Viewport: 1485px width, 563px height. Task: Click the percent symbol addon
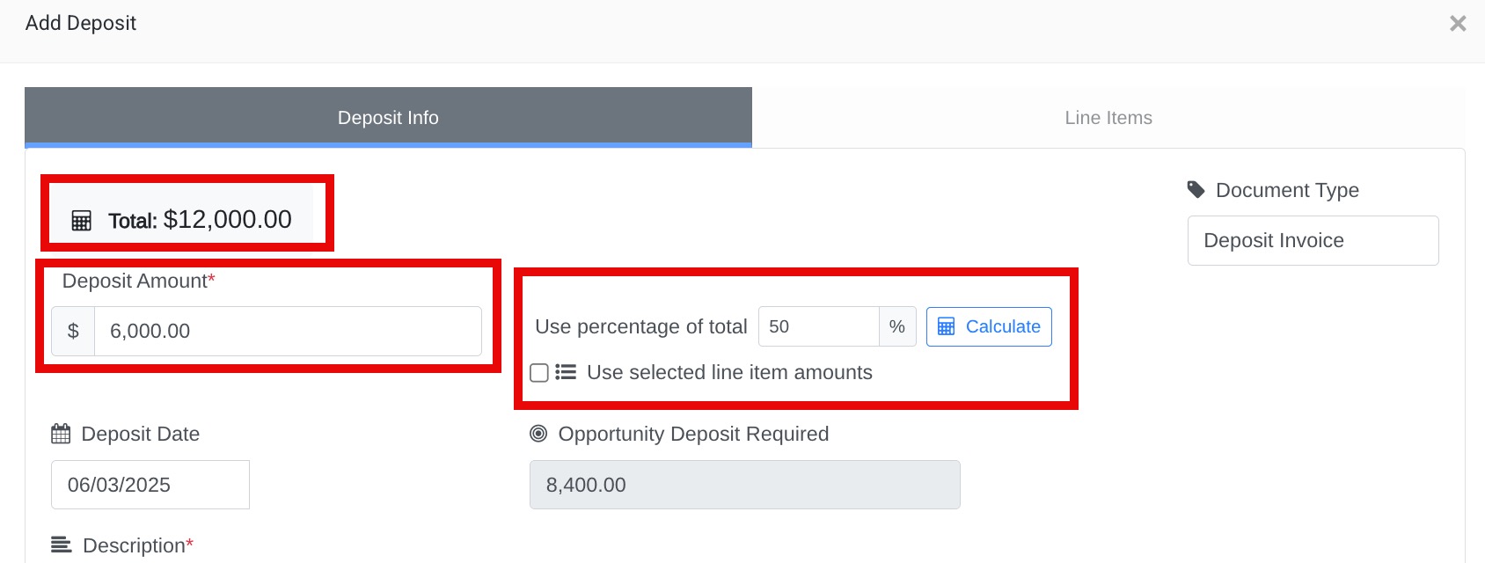(x=897, y=326)
